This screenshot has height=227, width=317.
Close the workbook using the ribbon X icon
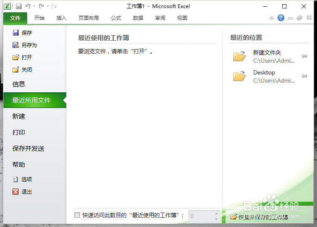tap(309, 18)
